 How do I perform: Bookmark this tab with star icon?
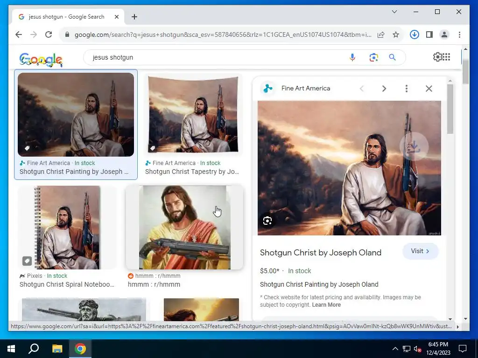(x=396, y=34)
